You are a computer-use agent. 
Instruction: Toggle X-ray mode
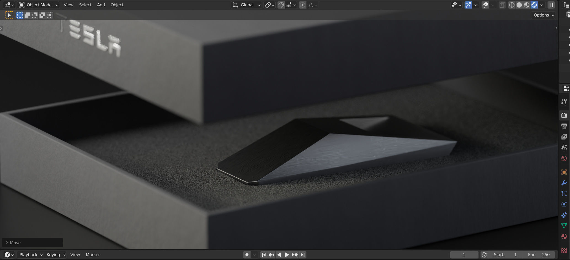tap(502, 5)
